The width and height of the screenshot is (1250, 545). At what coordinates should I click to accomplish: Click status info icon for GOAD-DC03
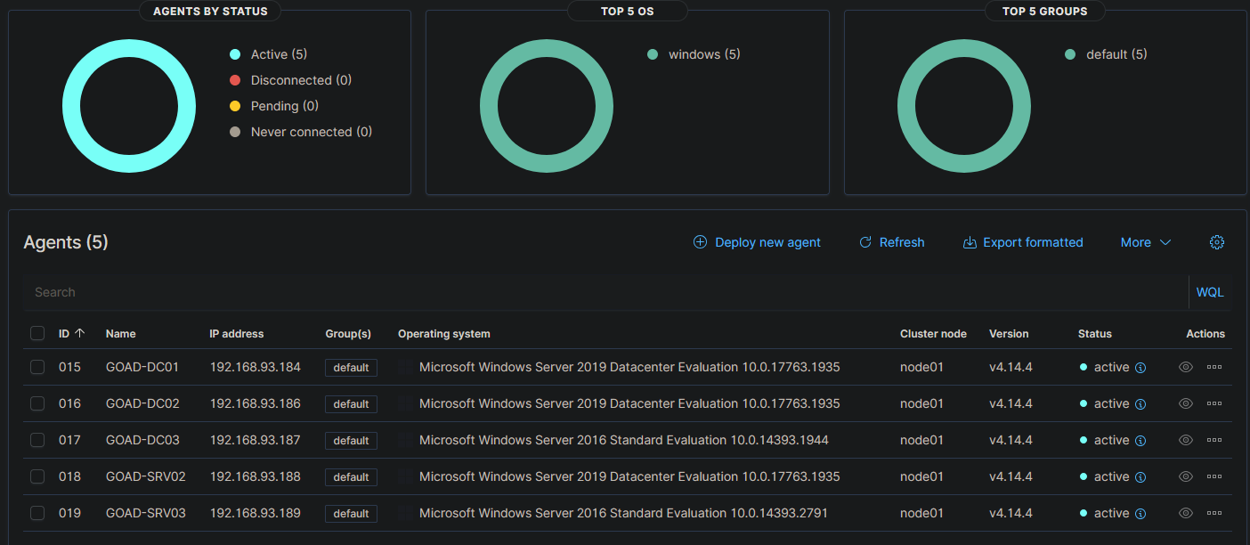tap(1140, 441)
